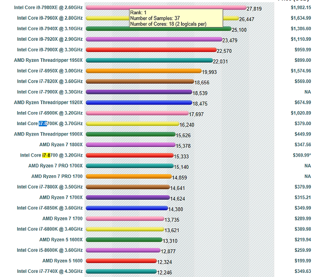Click the score value 19,993

[209, 72]
